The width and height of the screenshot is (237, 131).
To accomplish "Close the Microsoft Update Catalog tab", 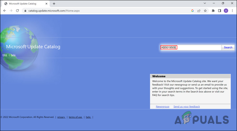I will tap(46, 4).
